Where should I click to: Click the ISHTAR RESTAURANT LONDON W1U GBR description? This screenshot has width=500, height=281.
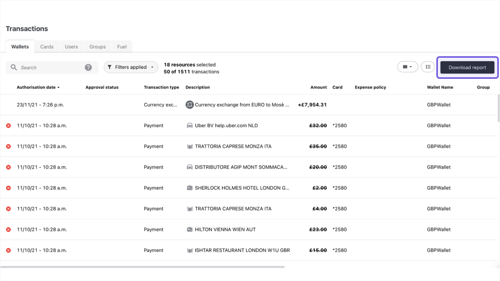(x=243, y=251)
